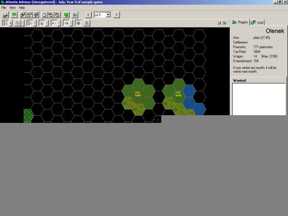
Task: Go to next turn with the right arrow
Action: [117, 15]
